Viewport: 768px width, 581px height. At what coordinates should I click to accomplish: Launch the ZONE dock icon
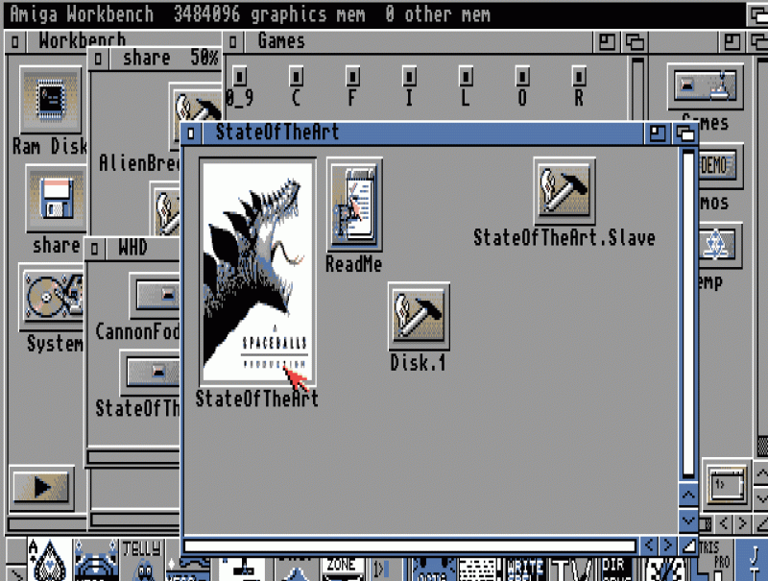pyautogui.click(x=342, y=569)
